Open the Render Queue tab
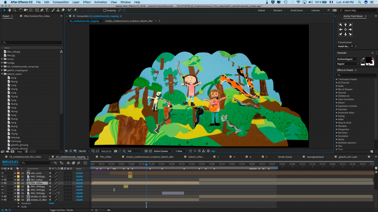Screen dimensions: 378x212 pyautogui.click(x=285, y=157)
